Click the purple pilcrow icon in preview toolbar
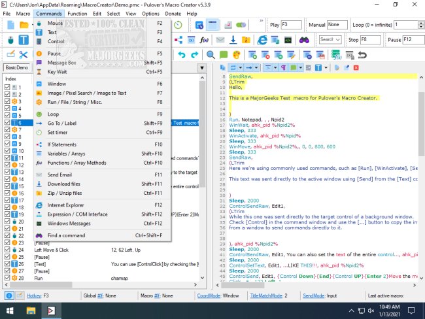The image size is (425, 319). coord(283,68)
